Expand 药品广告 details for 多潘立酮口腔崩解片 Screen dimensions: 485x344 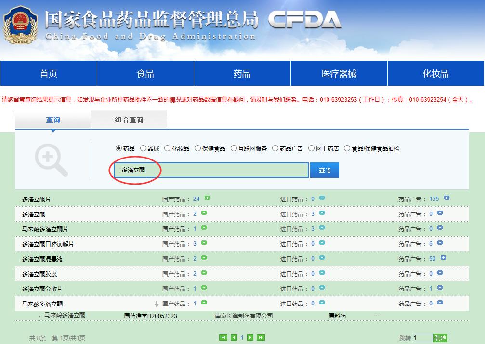(441, 243)
